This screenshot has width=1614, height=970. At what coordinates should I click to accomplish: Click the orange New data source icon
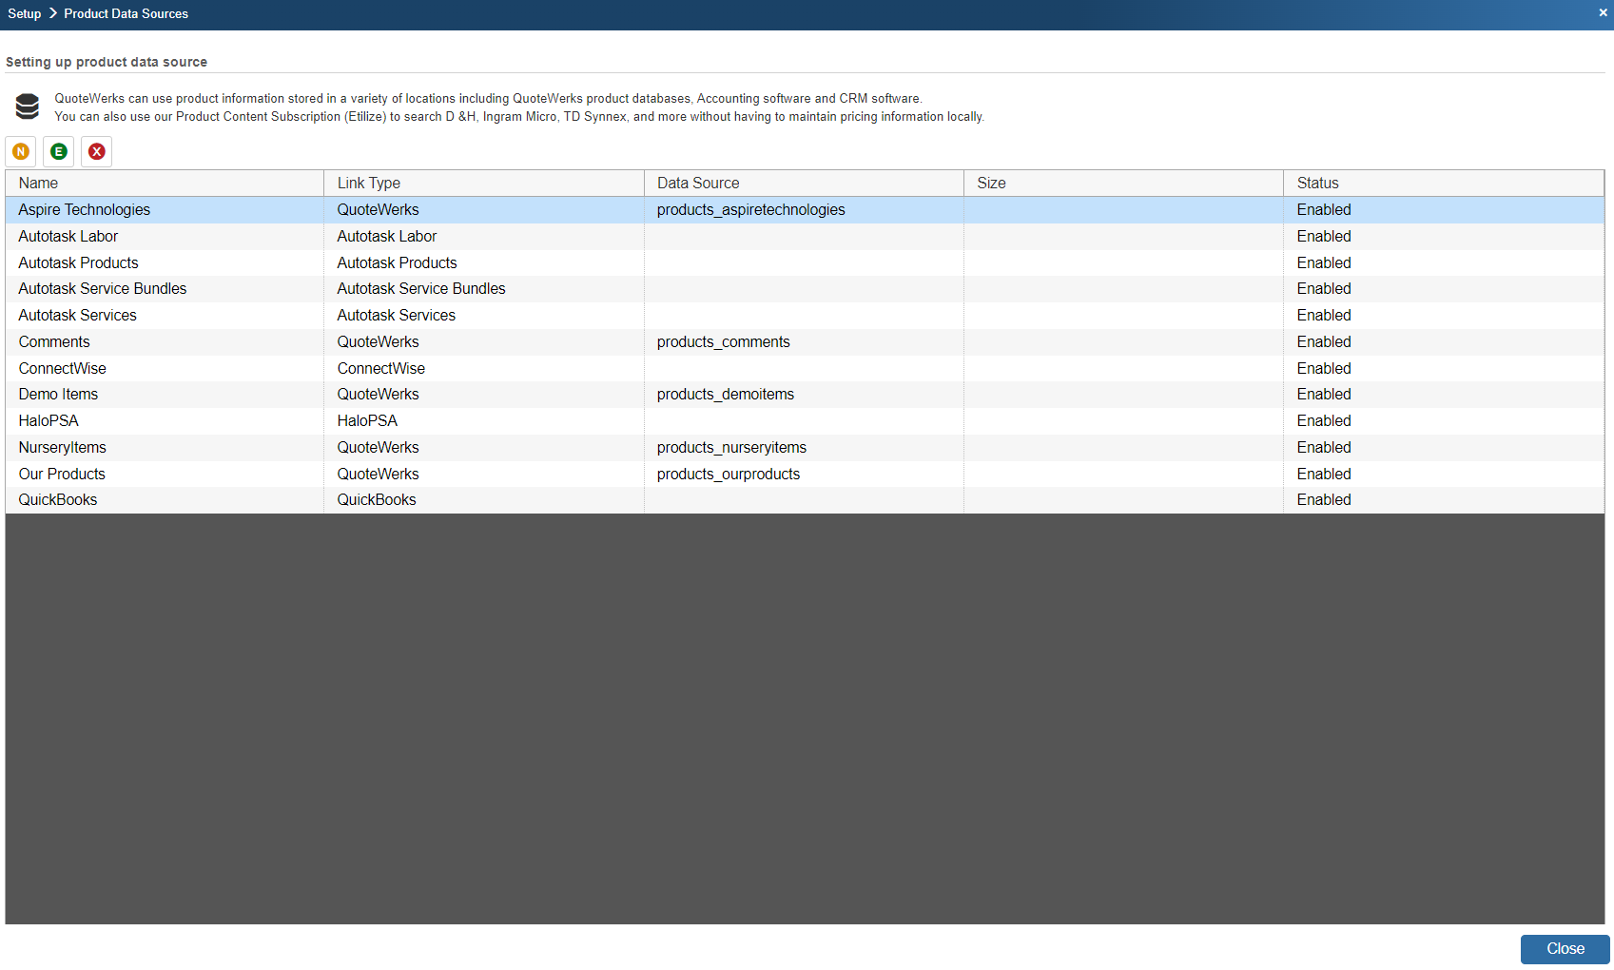coord(21,152)
